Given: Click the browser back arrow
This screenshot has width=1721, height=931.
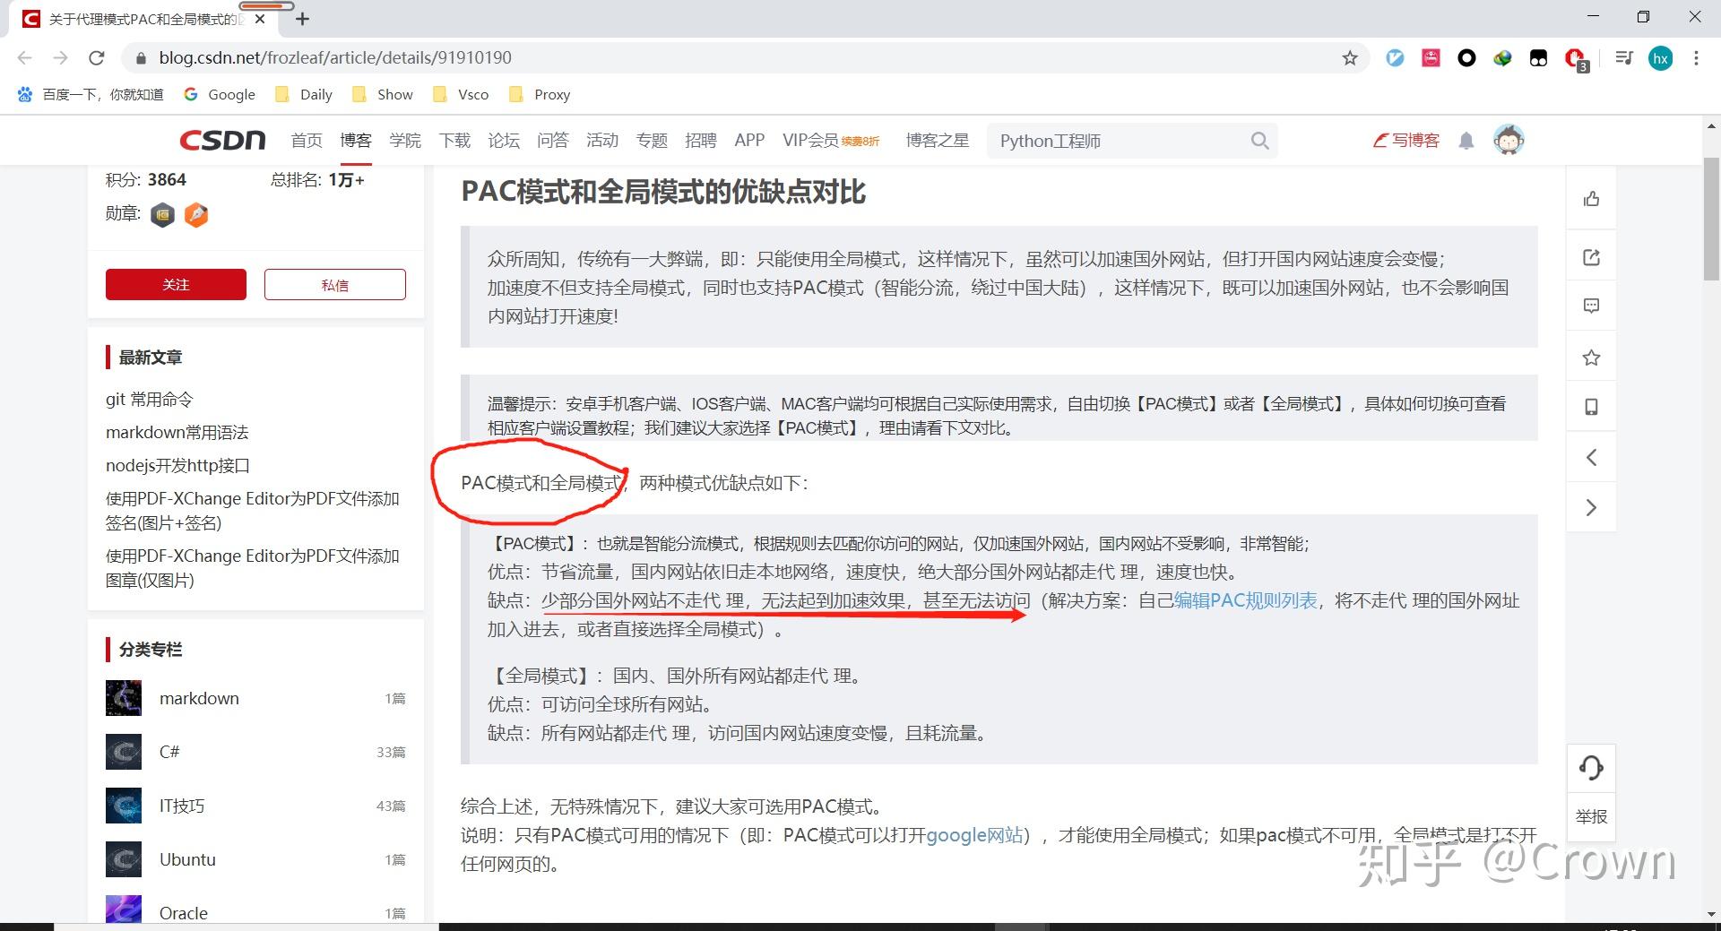Looking at the screenshot, I should pyautogui.click(x=24, y=58).
